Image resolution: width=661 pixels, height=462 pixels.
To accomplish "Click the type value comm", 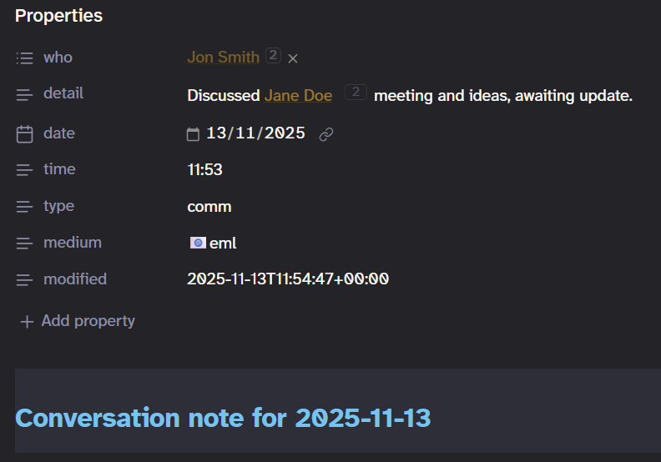I will (x=209, y=207).
